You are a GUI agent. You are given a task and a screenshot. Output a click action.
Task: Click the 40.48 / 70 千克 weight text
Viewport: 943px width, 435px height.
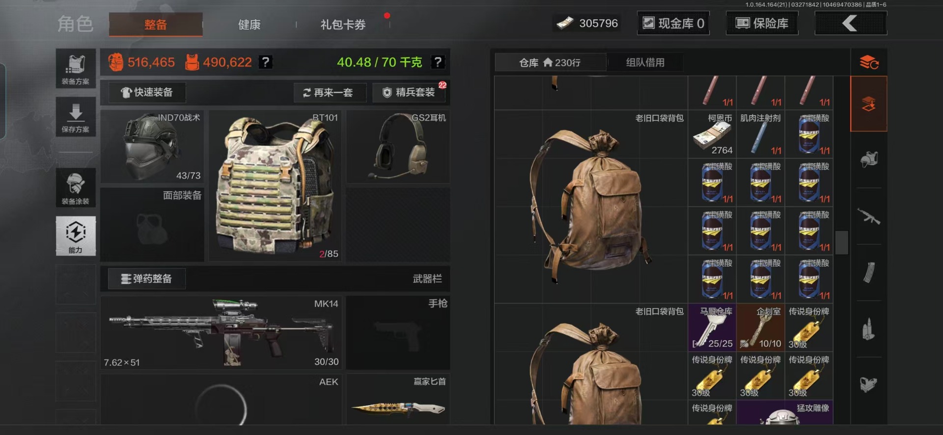coord(379,62)
